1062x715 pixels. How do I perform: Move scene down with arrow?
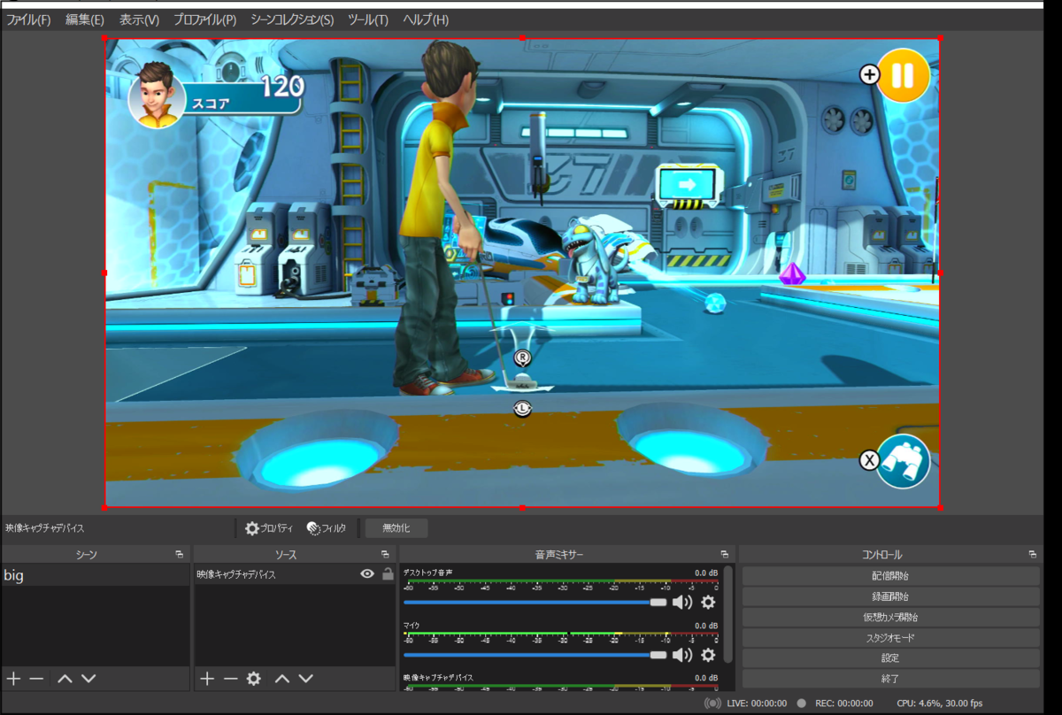88,679
